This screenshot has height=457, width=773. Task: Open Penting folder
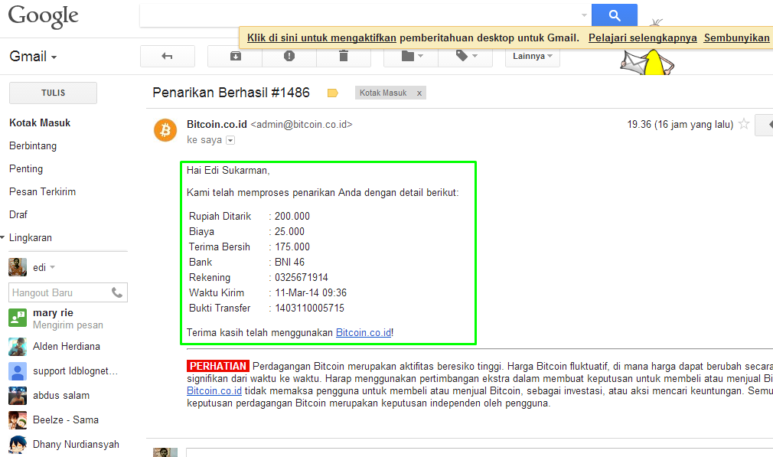point(26,168)
